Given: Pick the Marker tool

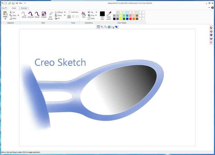Looking at the screenshot, I should click(37, 14).
